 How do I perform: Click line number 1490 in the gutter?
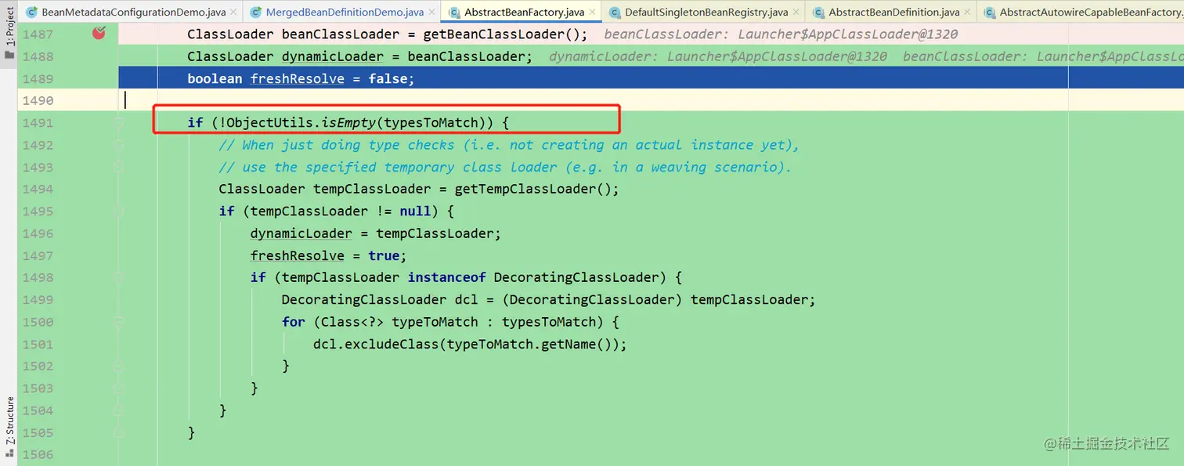(38, 100)
